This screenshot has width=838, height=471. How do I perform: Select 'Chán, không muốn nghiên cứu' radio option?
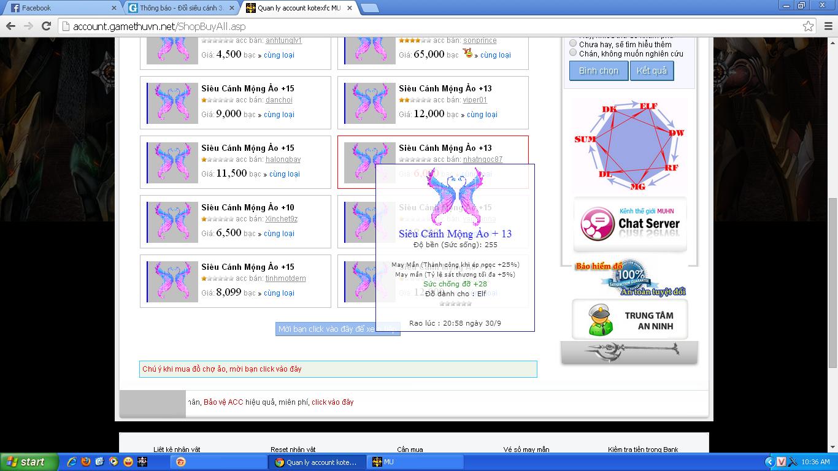(573, 53)
